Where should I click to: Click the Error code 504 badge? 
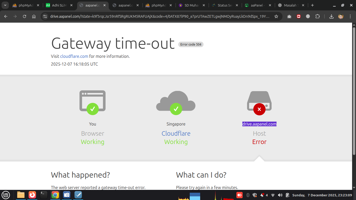click(191, 44)
